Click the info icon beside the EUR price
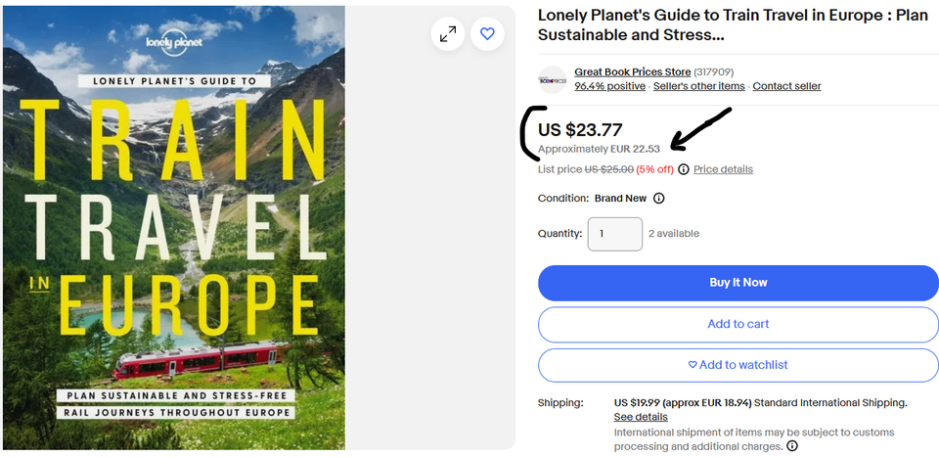The height and width of the screenshot is (457, 939). click(683, 169)
